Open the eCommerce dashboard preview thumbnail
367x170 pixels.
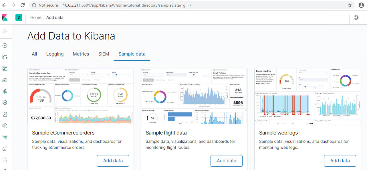81,96
